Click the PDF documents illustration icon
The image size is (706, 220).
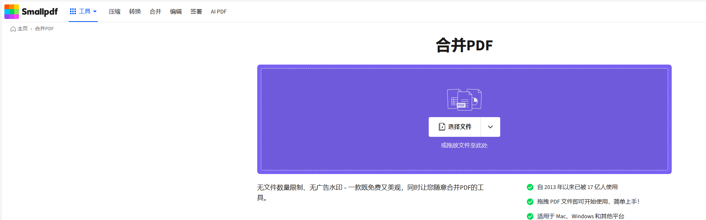click(464, 99)
